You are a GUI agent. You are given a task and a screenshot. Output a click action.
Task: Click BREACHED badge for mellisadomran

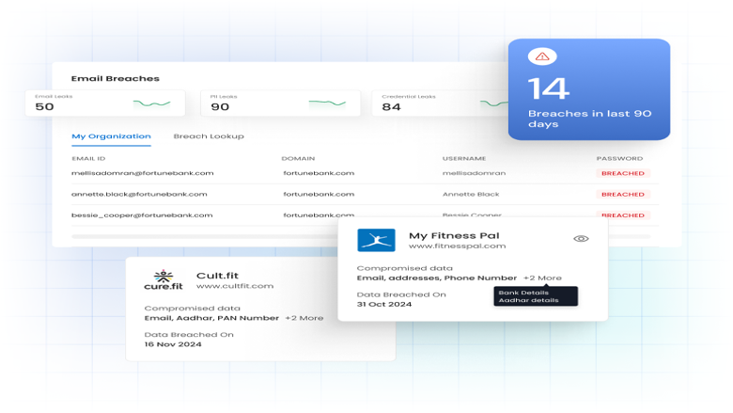point(623,173)
